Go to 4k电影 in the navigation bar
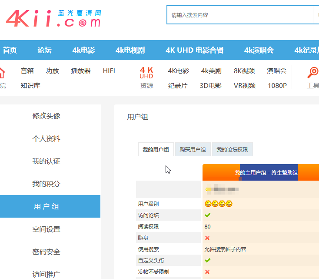Image resolution: width=319 pixels, height=279 pixels. pyautogui.click(x=83, y=50)
